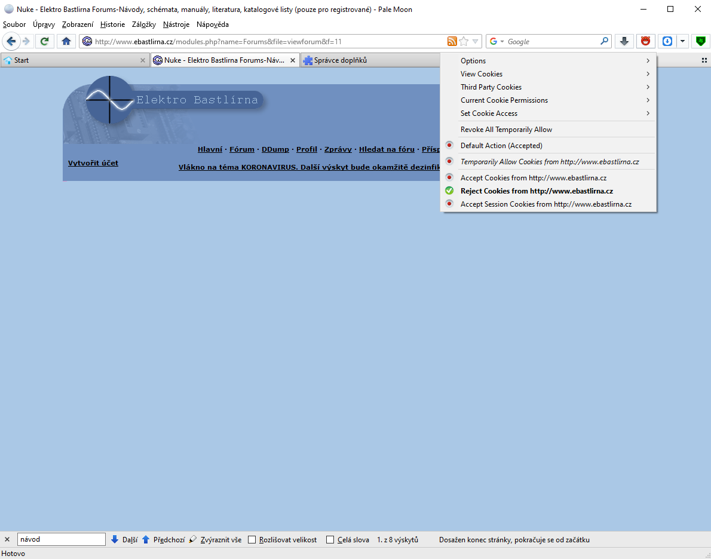The height and width of the screenshot is (559, 711).
Task: Open the Google search engine dropdown
Action: [x=497, y=41]
